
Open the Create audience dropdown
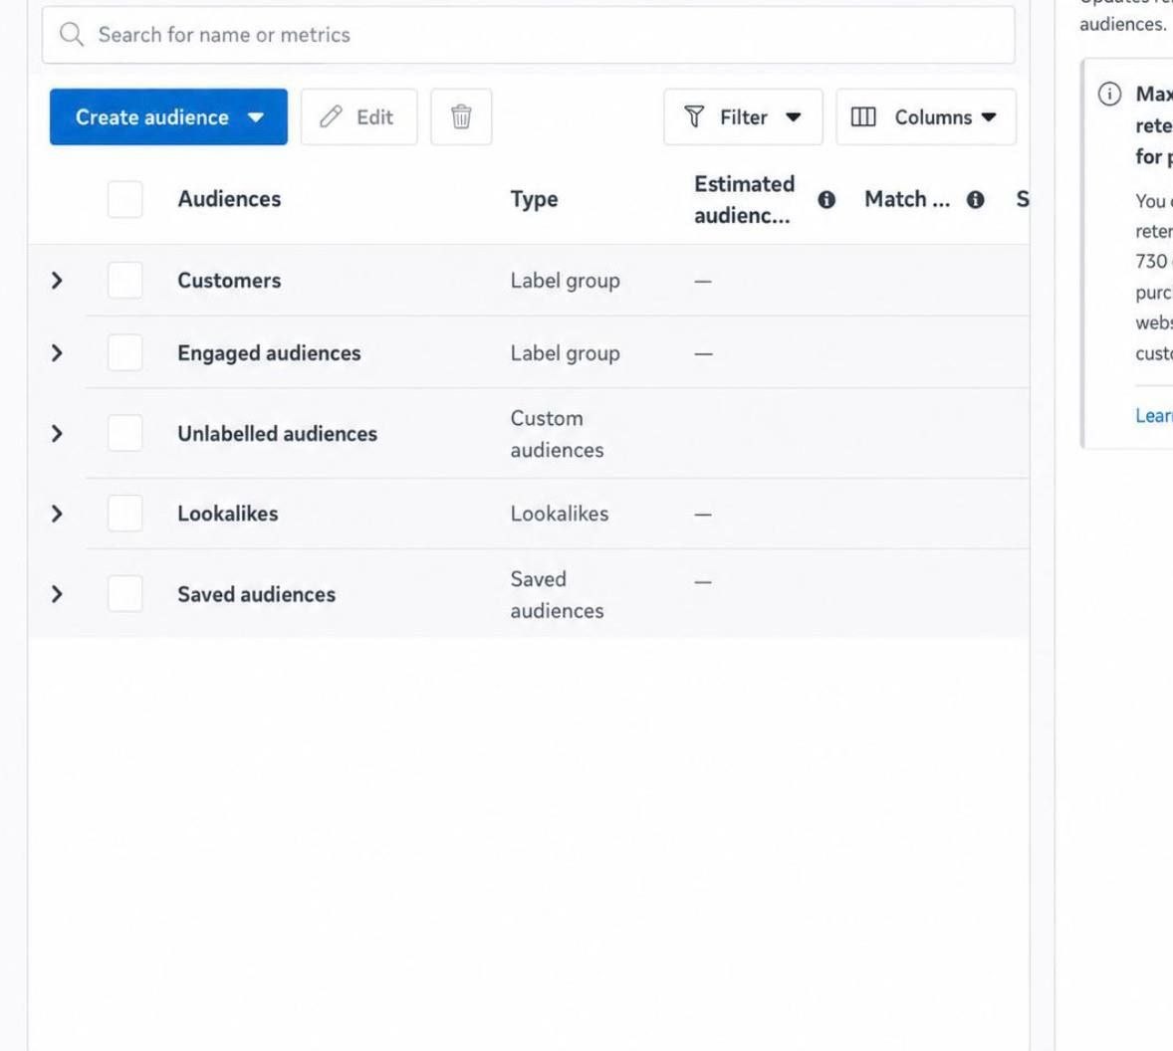(x=168, y=116)
